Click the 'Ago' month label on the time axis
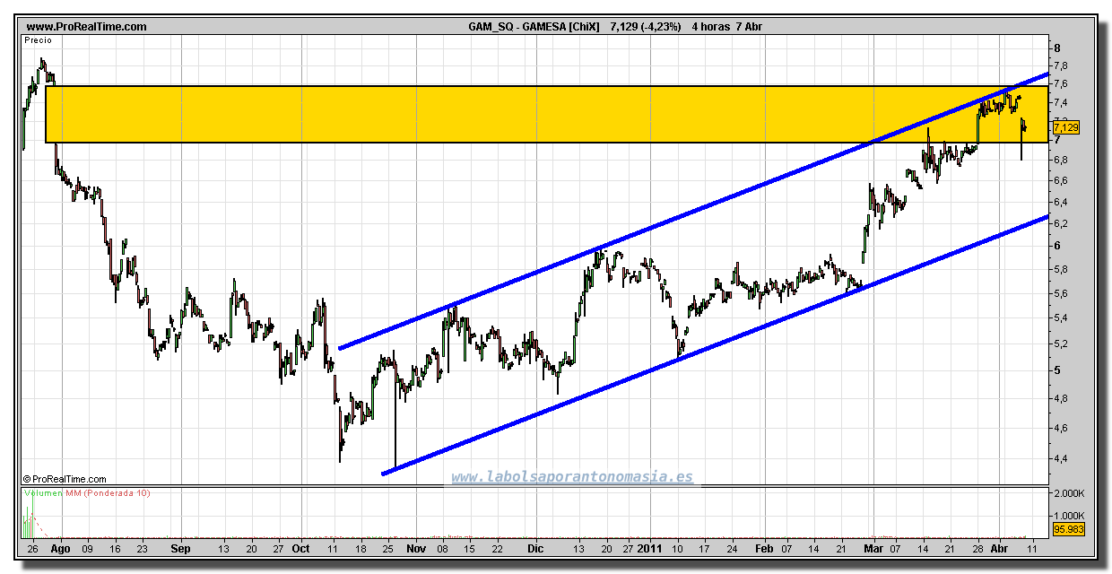1112x574 pixels. click(60, 548)
